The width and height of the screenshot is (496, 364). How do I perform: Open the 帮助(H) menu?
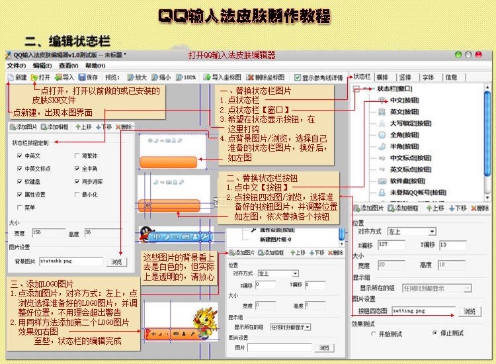[95, 66]
